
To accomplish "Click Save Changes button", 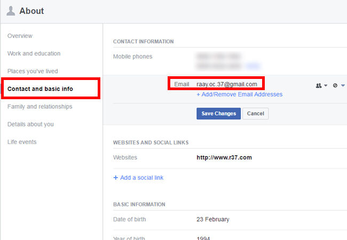I will [218, 114].
